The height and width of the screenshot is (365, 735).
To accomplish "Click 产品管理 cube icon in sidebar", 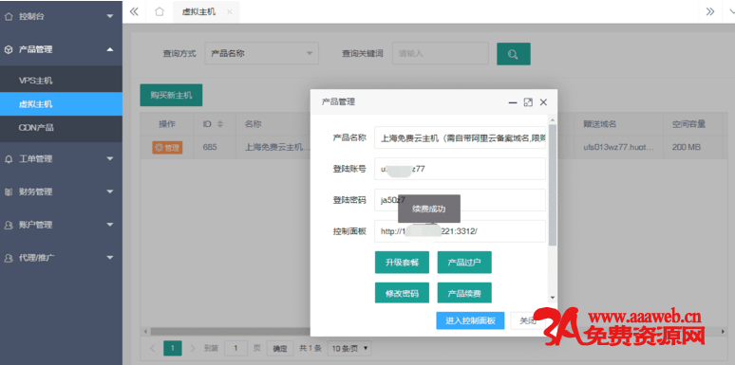I will coord(9,49).
